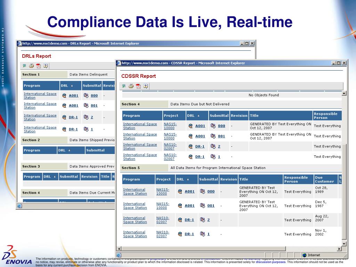356x267 pixels.
Task: Open A001 link in DRLs Report row with 000
Action: click(74, 96)
